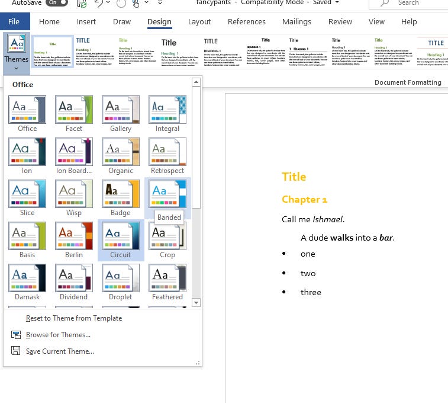This screenshot has height=403, width=448.
Task: Open the touch mode dropdown arrow
Action: click(x=146, y=2)
